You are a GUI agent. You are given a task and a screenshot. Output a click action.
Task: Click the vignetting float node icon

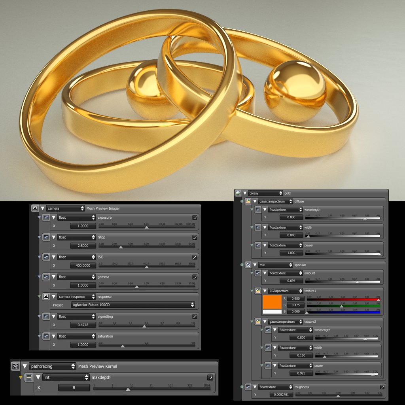46,316
